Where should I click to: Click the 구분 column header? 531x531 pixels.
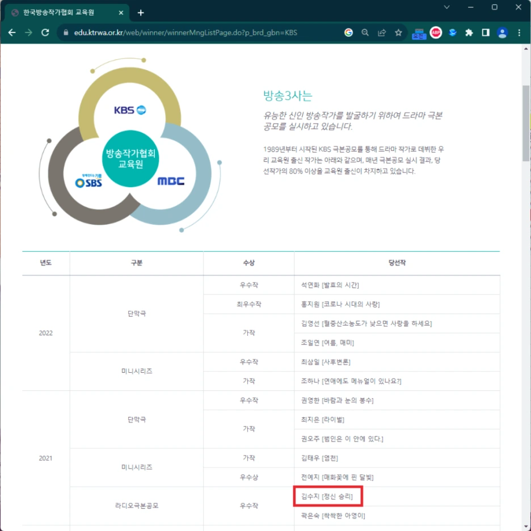(x=137, y=263)
